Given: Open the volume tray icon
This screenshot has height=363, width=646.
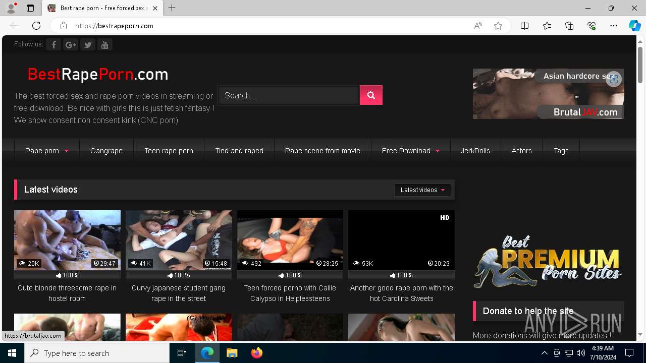Looking at the screenshot, I should [580, 353].
